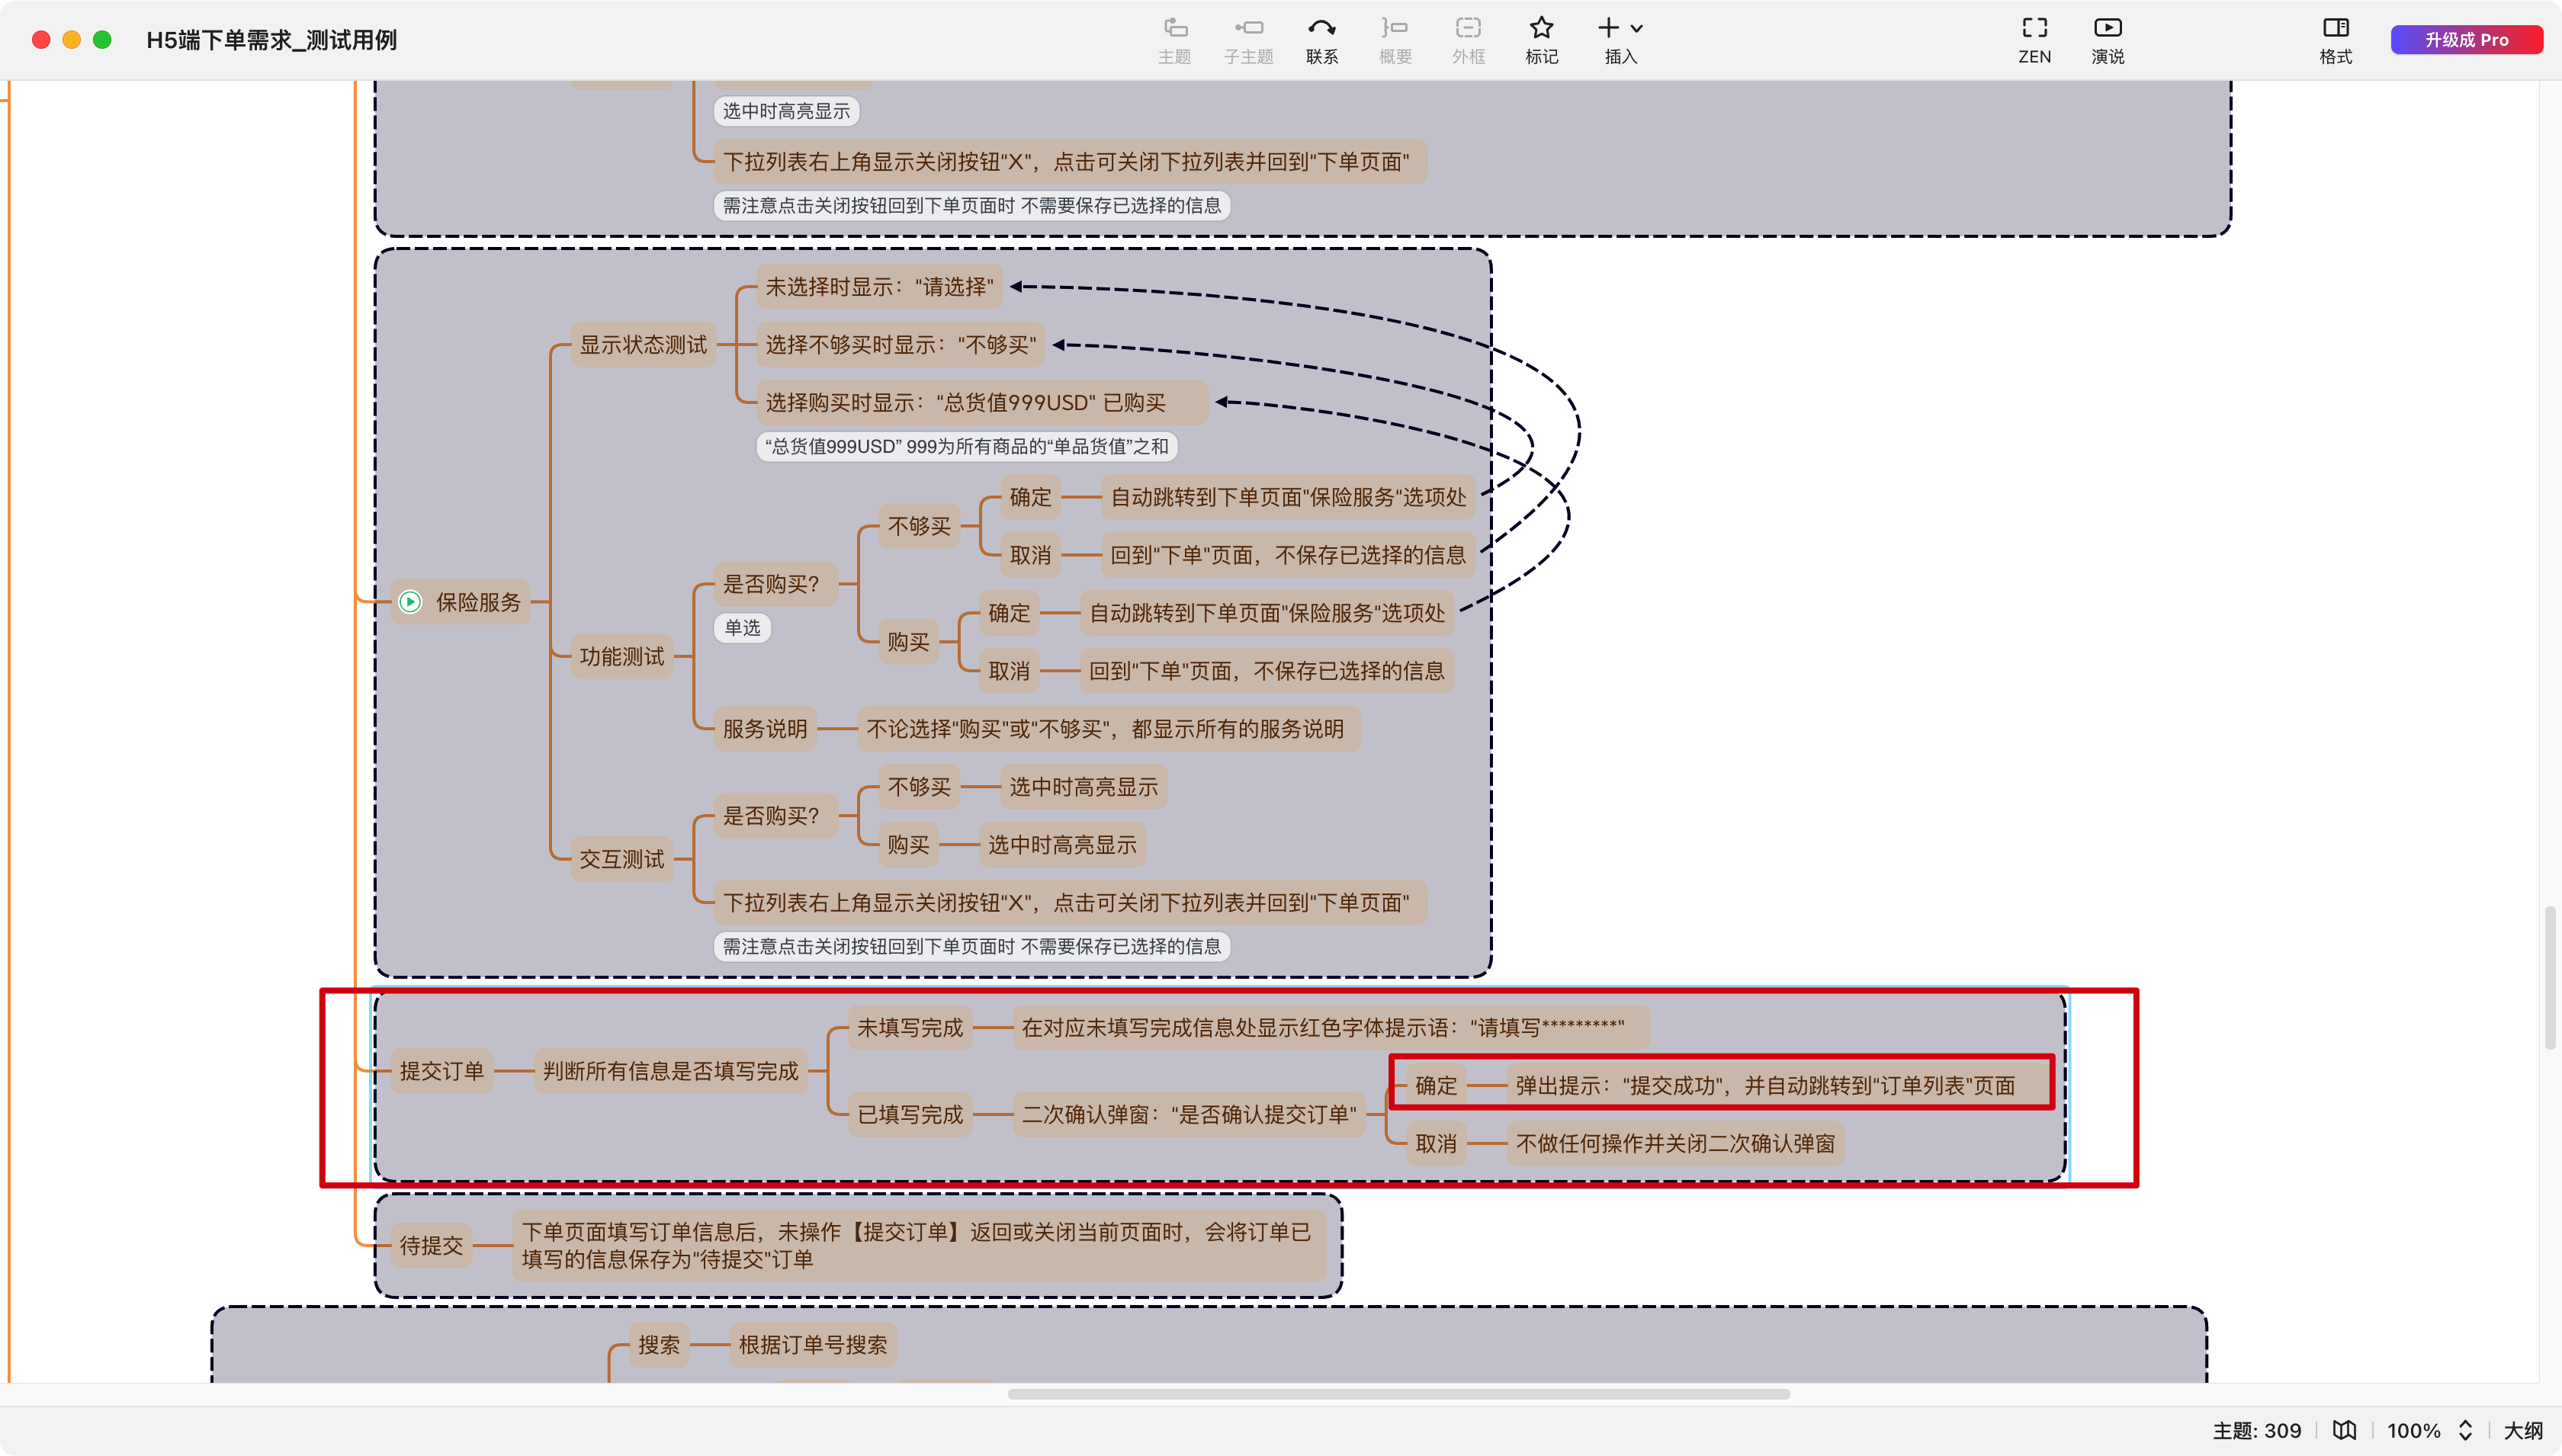Click green task marker on 保险服务
This screenshot has width=2562, height=1456.
[410, 602]
